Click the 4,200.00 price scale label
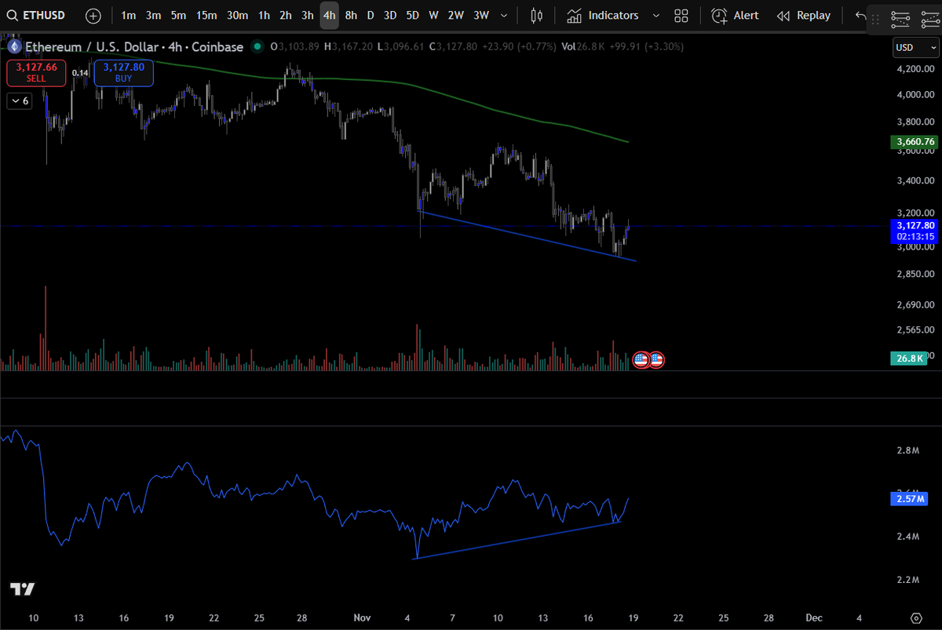Viewport: 942px width, 630px height. point(914,69)
